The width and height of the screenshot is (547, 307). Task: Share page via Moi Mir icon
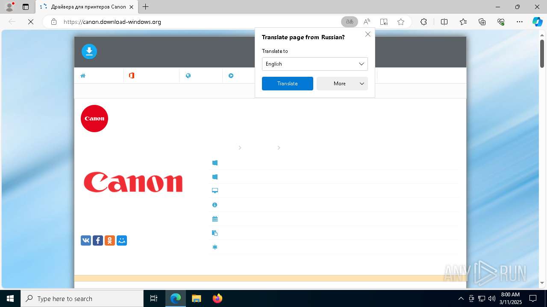point(122,240)
